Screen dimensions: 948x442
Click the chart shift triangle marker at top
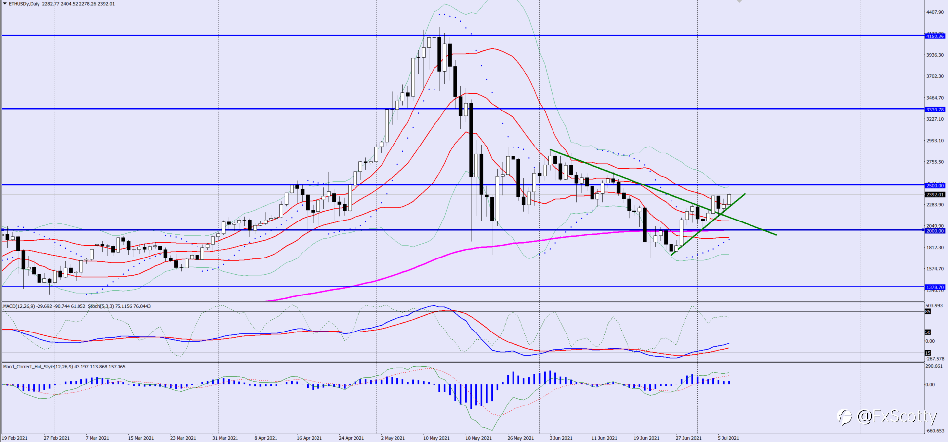tap(739, 1)
